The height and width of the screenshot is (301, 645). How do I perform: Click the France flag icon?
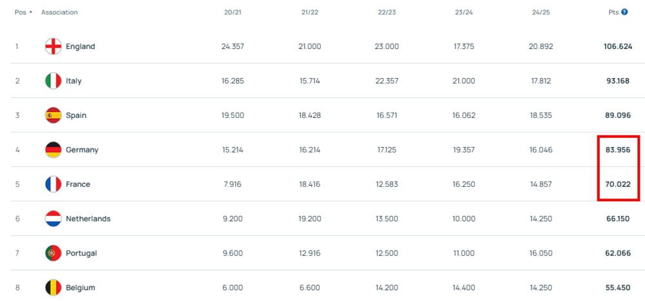click(x=53, y=184)
